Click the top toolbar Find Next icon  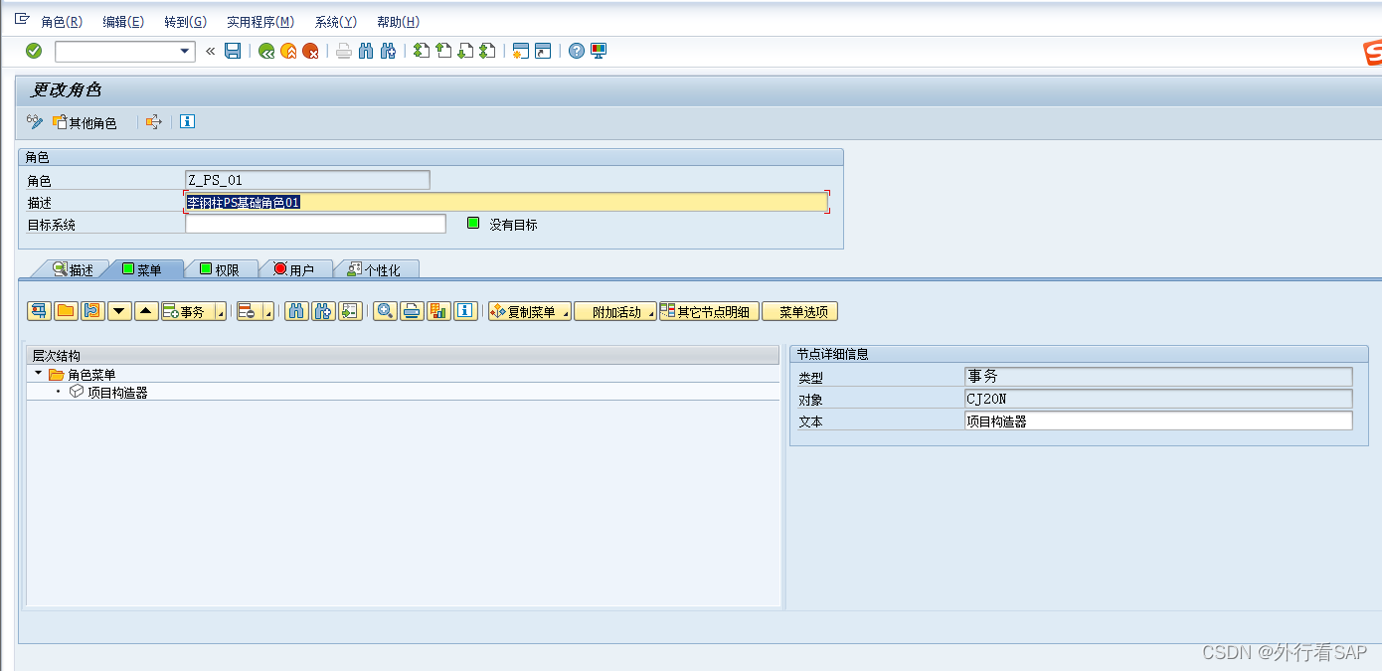(389, 52)
